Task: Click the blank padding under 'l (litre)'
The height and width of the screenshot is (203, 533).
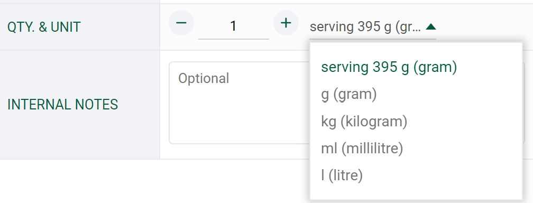Action: click(x=416, y=194)
